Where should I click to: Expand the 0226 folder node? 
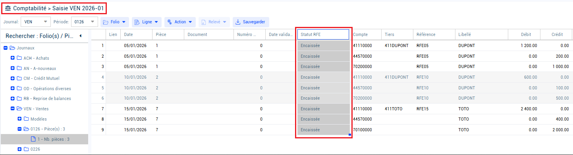tap(19, 149)
